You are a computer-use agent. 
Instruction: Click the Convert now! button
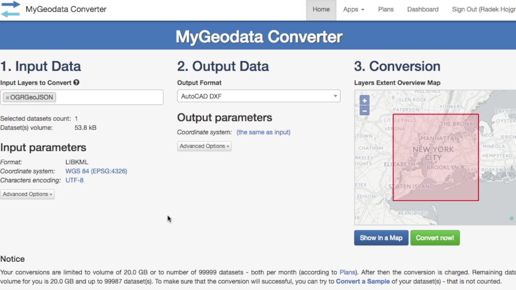(x=435, y=238)
